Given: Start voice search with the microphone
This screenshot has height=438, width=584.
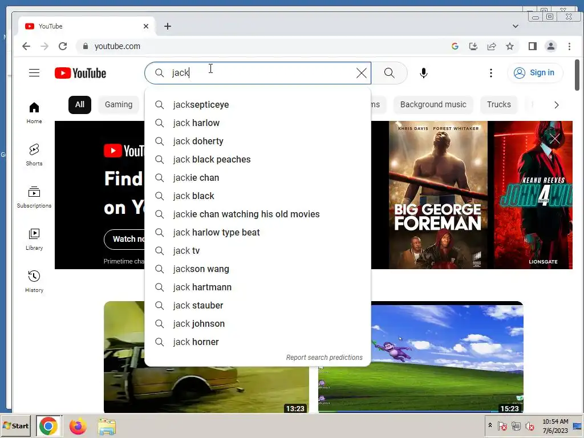Looking at the screenshot, I should point(424,73).
